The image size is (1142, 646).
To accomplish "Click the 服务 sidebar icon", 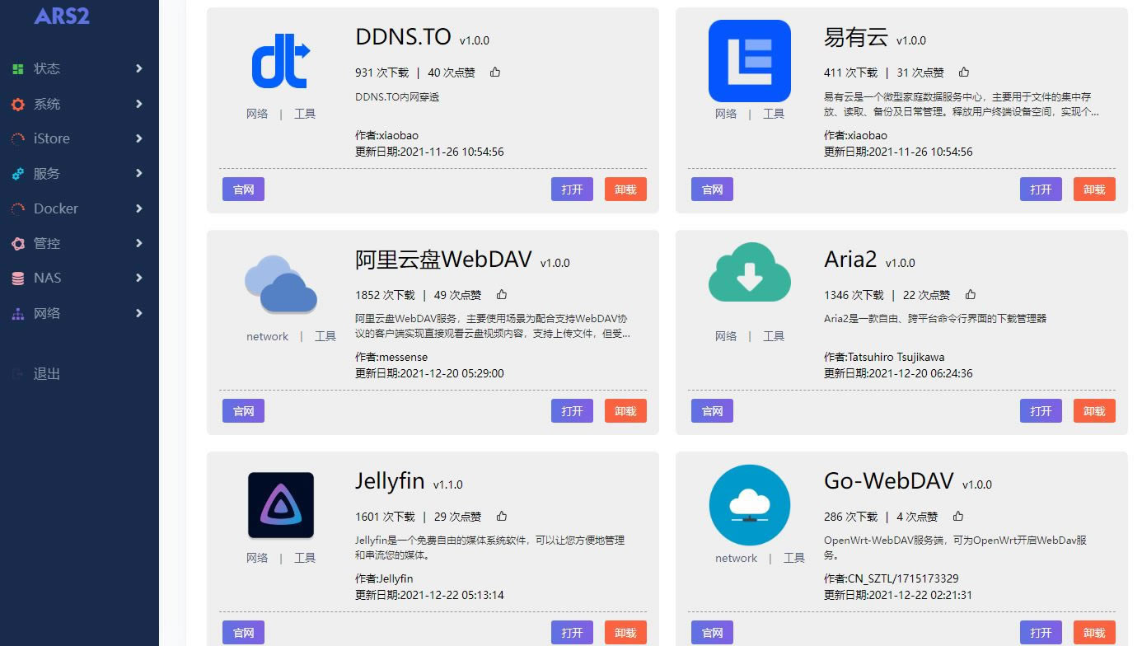I will (18, 174).
